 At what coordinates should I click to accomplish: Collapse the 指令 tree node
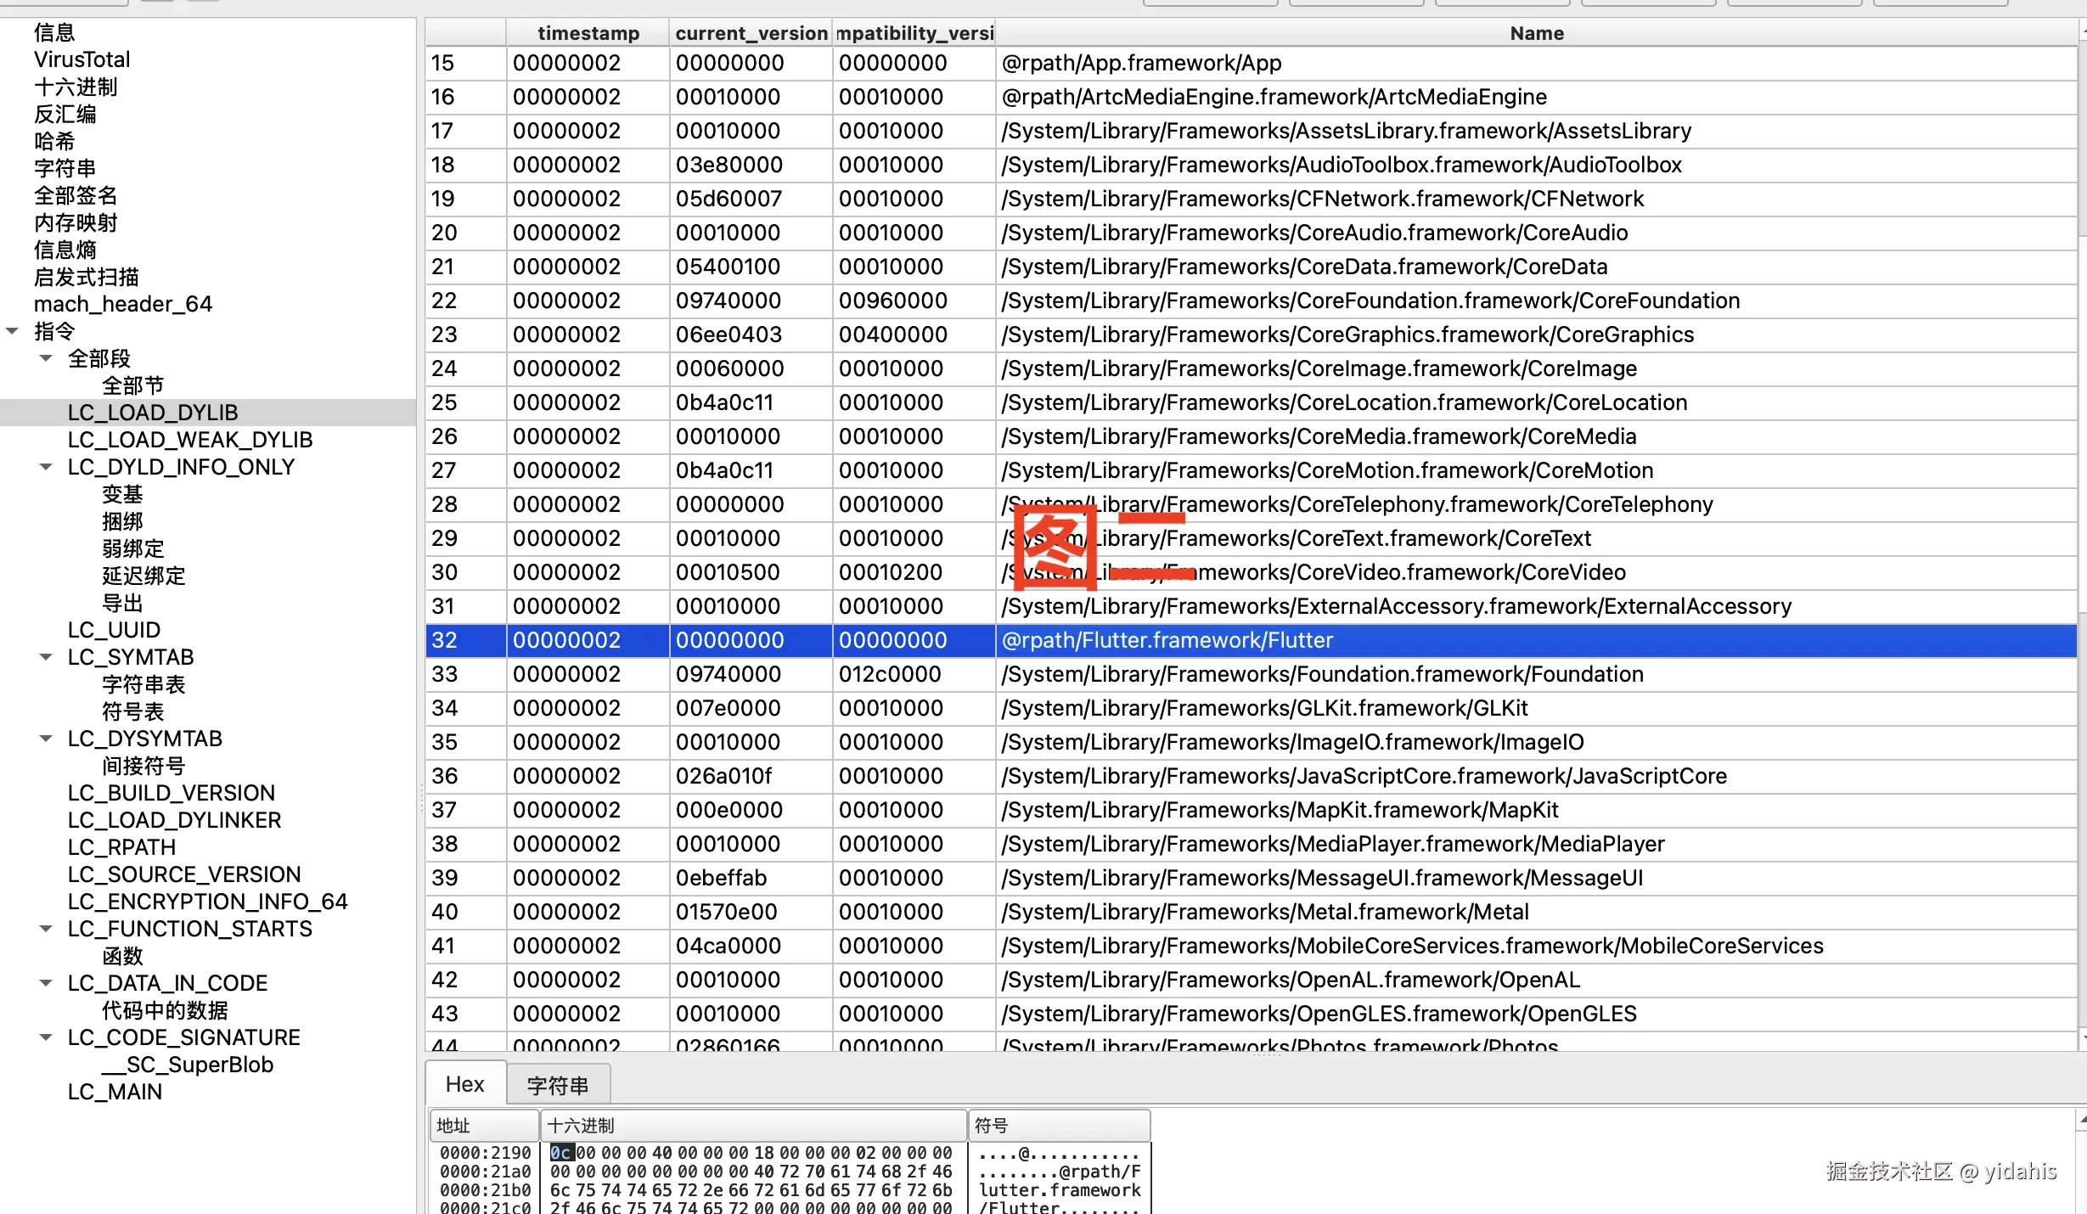13,331
